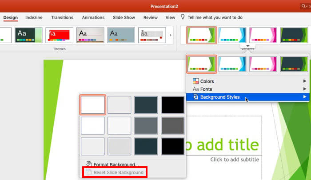Open the search magnifier in title bar
The image size is (311, 180).
pyautogui.click(x=304, y=6)
